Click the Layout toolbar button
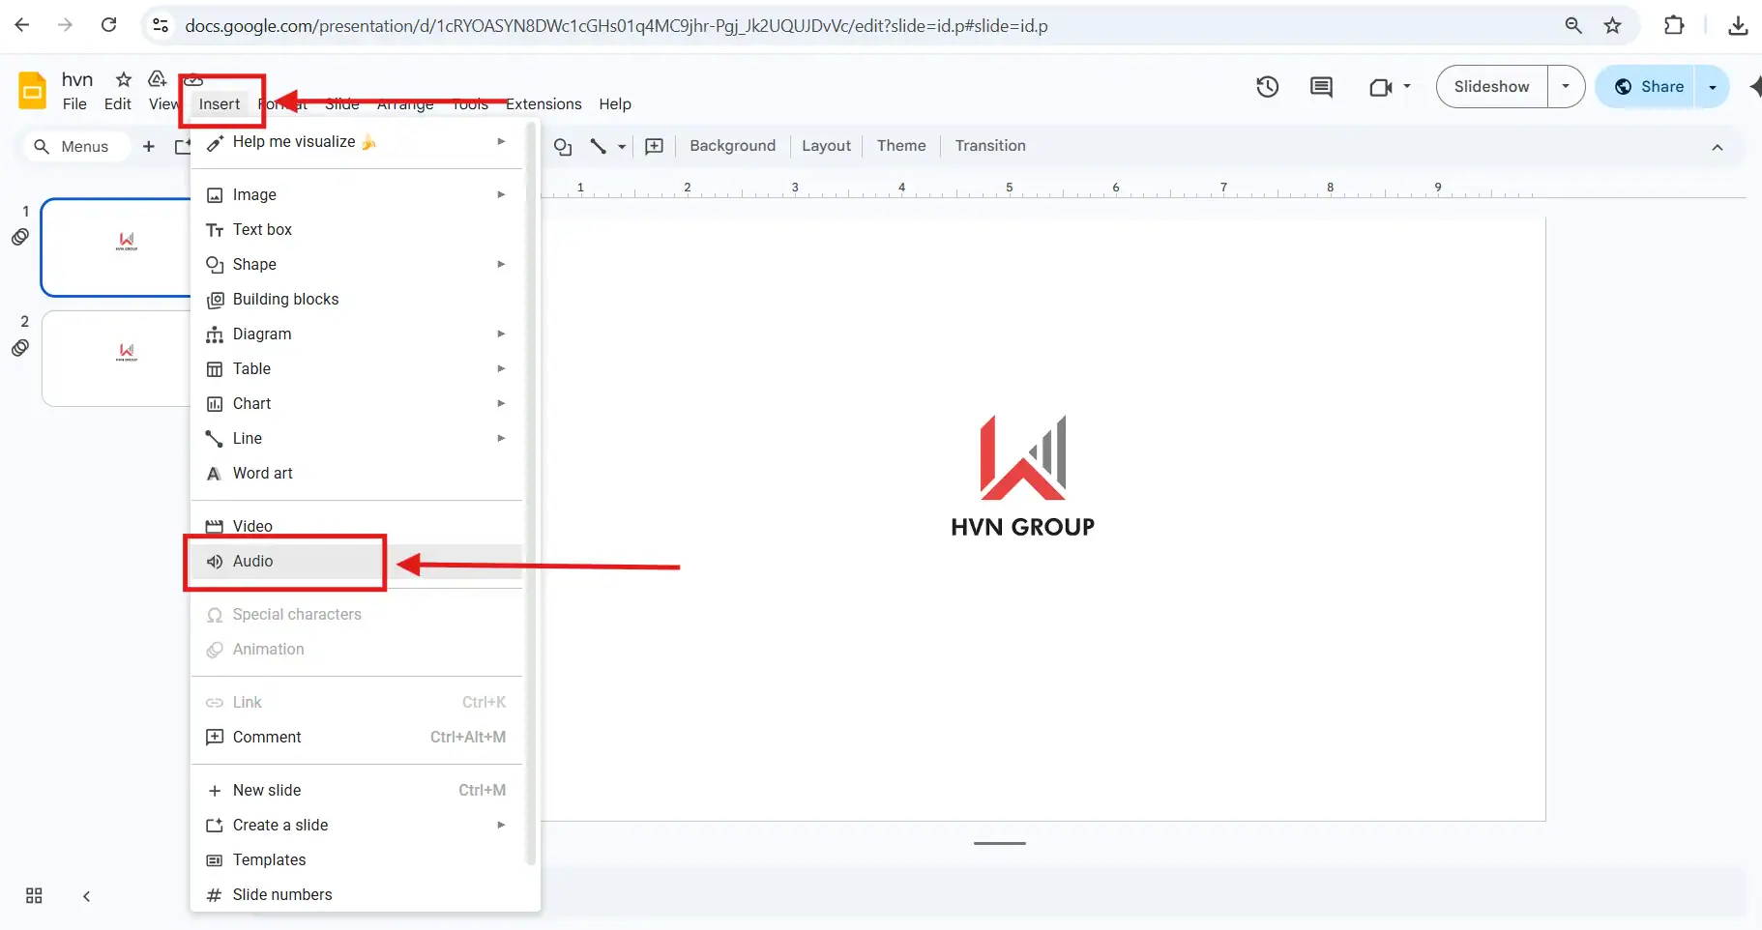Screen dimensions: 1762x930 click(x=826, y=146)
